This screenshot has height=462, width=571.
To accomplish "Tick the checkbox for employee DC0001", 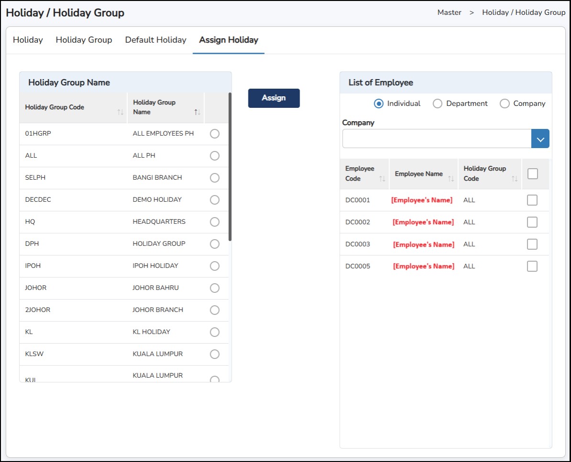I will [532, 200].
